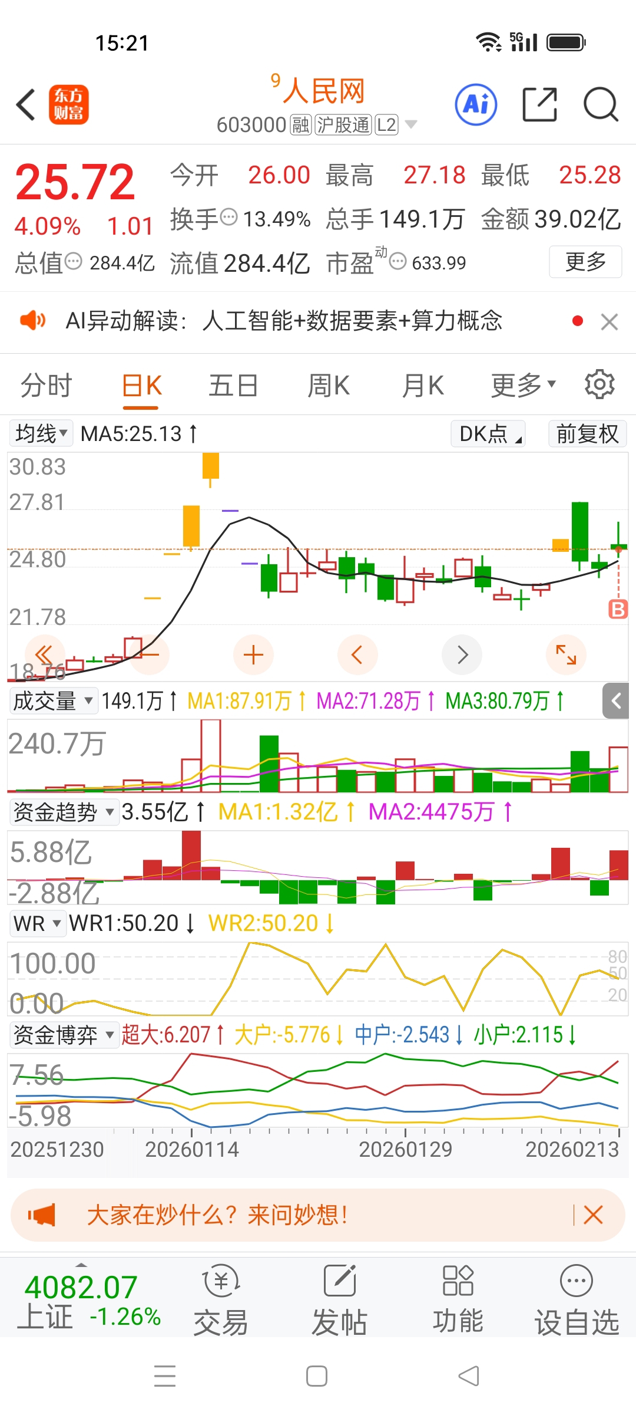Open the 东方财富 home logo
The width and height of the screenshot is (636, 1415).
coord(68,105)
